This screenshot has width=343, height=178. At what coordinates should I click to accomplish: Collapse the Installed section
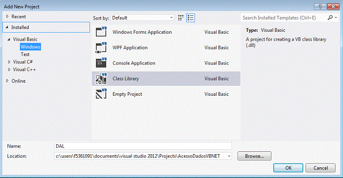point(7,27)
